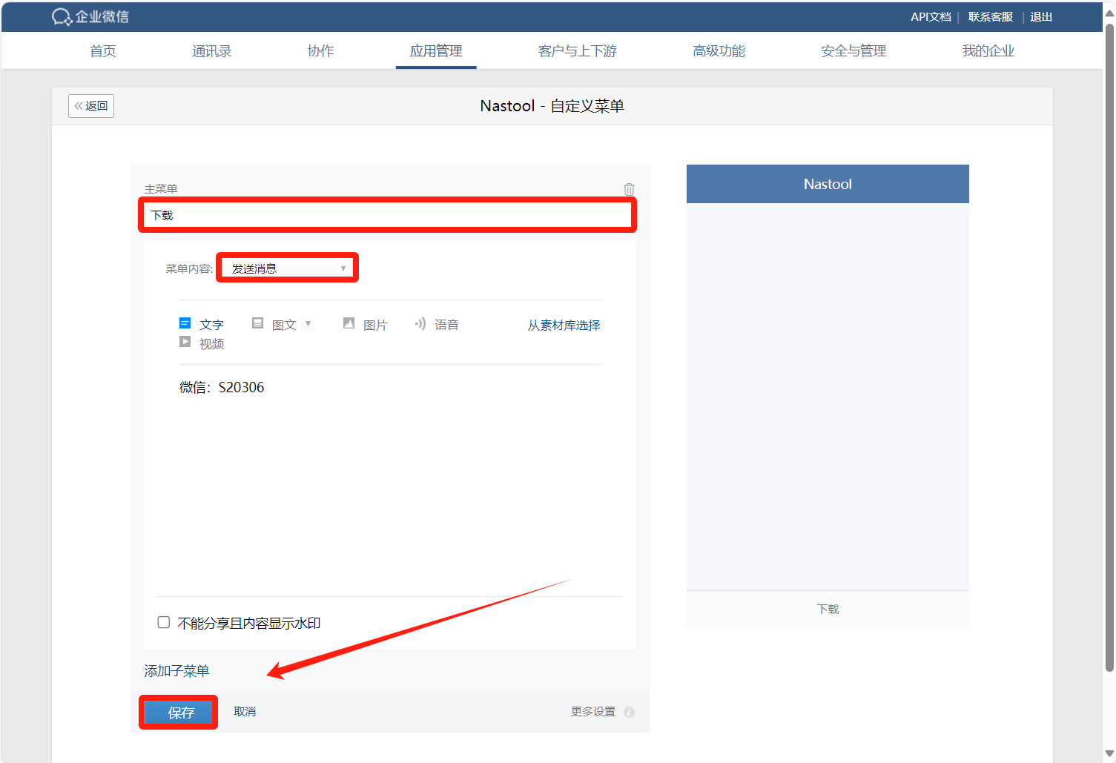Screen dimensions: 1116x763
Task: Click the vertical page scrollbar
Action: pyautogui.click(x=1109, y=349)
